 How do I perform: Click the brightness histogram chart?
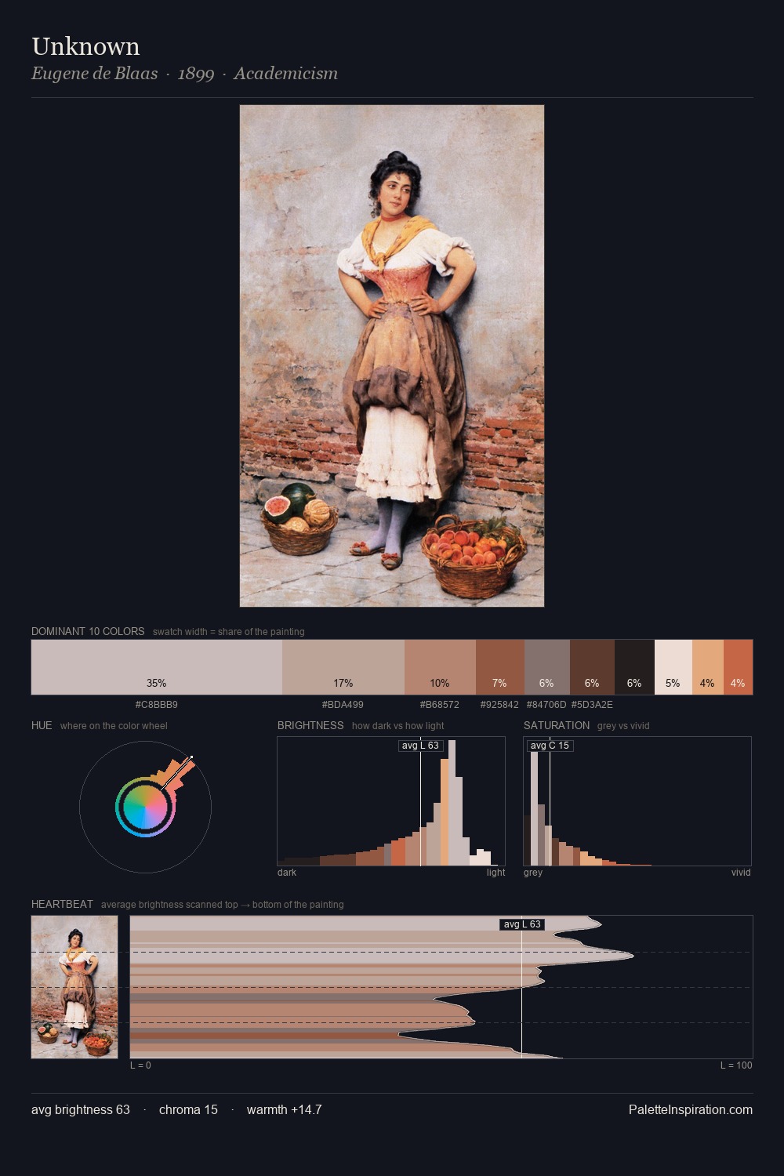pos(391,801)
